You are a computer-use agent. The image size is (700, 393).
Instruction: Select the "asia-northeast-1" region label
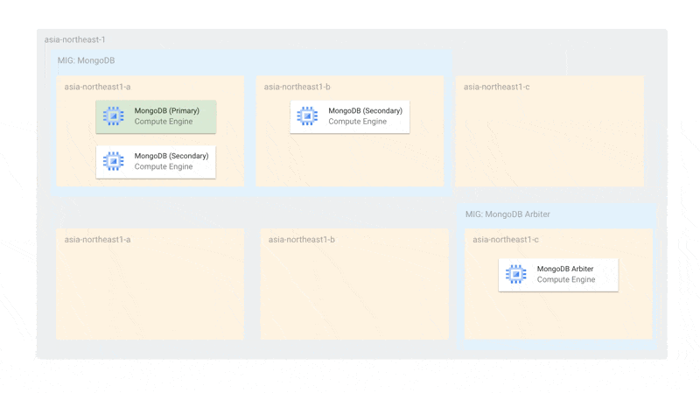[75, 39]
